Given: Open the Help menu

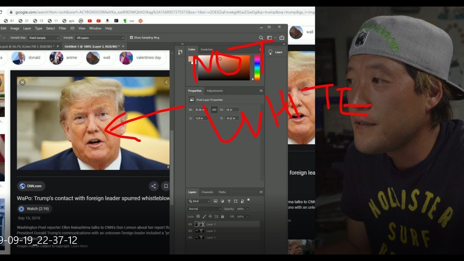Looking at the screenshot, I should tap(108, 28).
